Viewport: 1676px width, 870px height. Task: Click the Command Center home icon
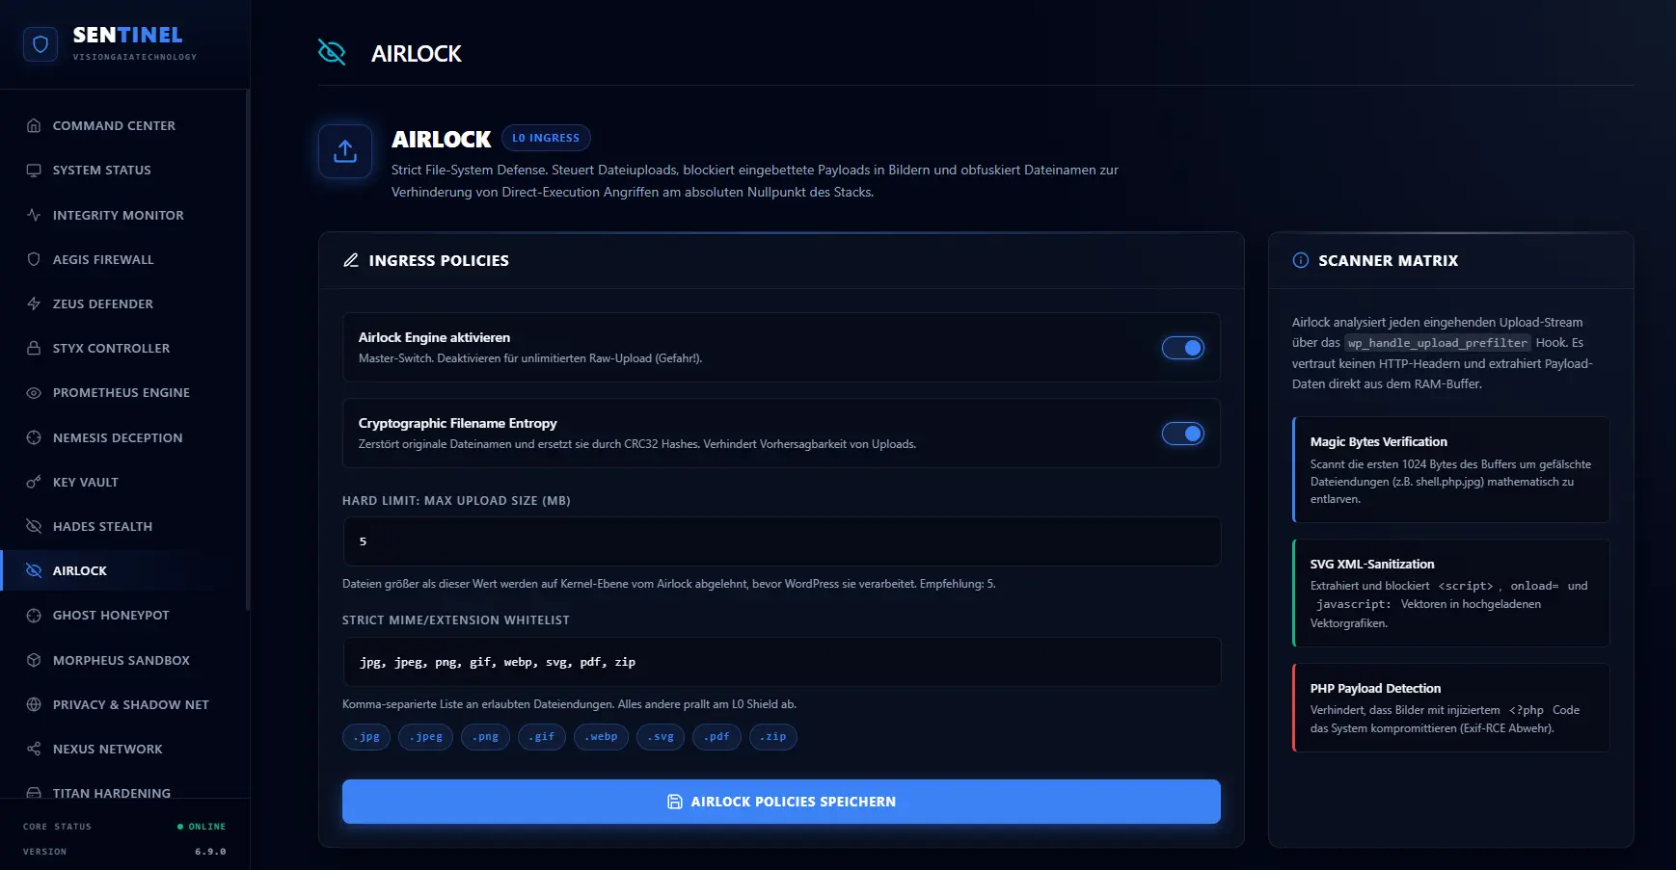34,125
